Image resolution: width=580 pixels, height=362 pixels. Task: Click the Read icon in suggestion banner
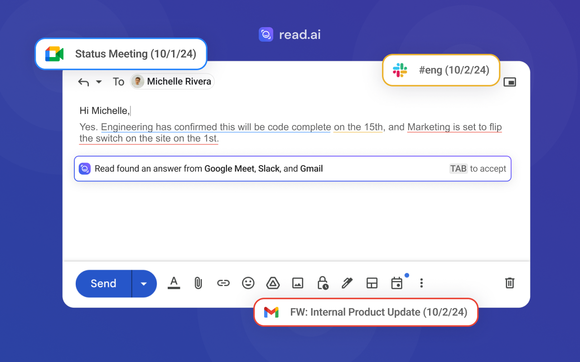(x=85, y=169)
